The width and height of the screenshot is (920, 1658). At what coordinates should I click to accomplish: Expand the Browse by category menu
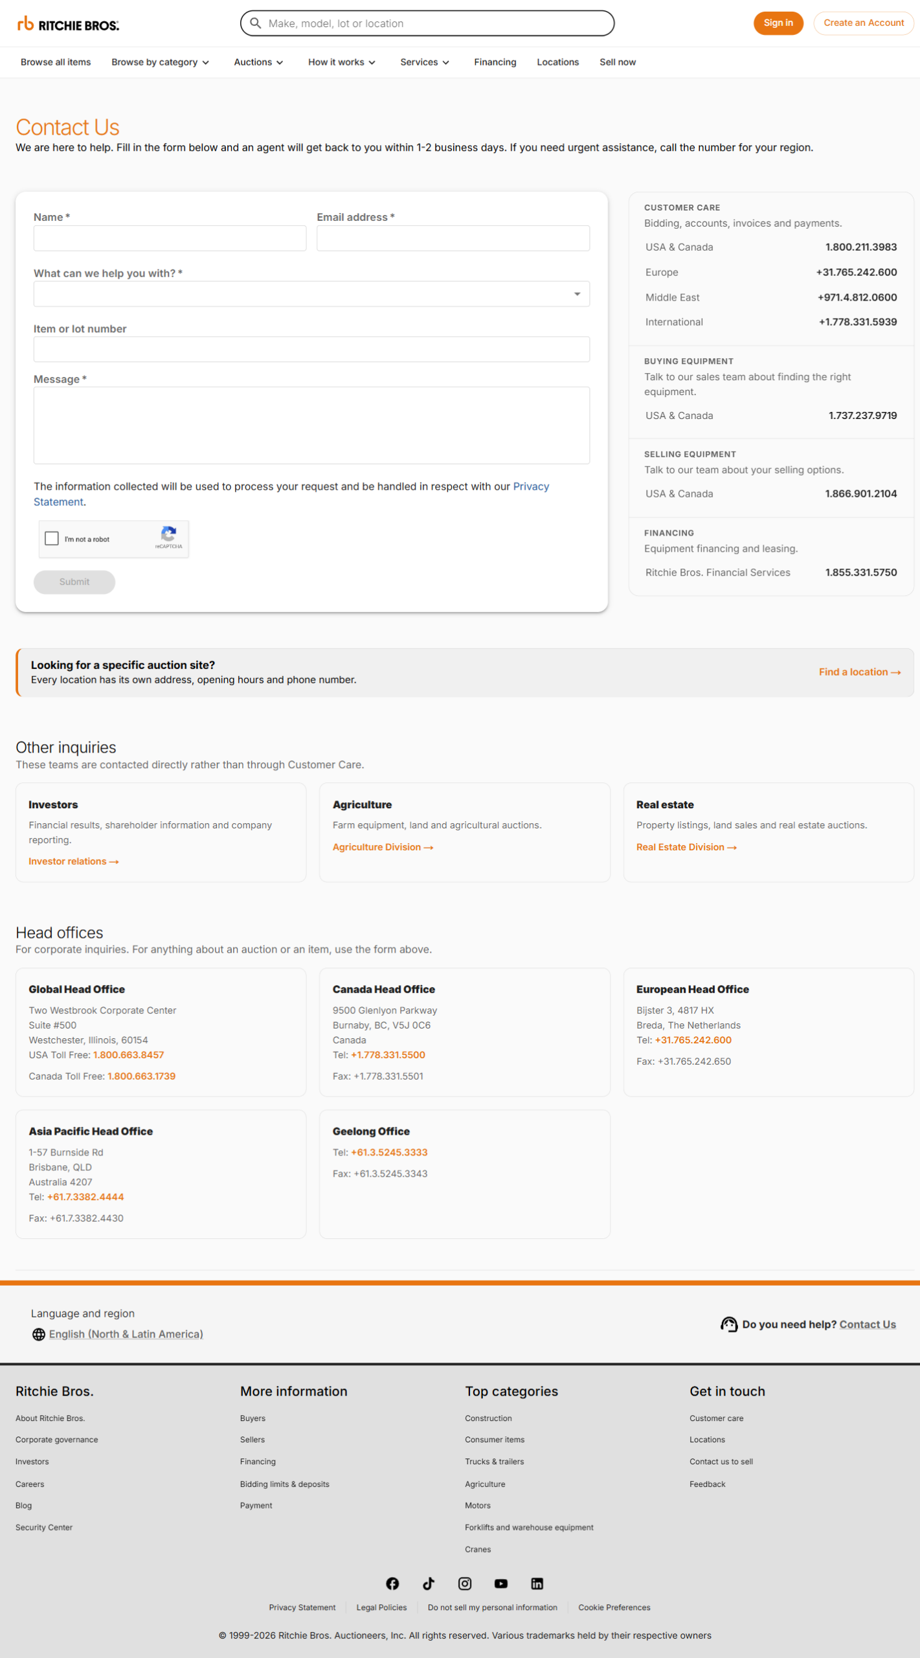[x=160, y=62]
